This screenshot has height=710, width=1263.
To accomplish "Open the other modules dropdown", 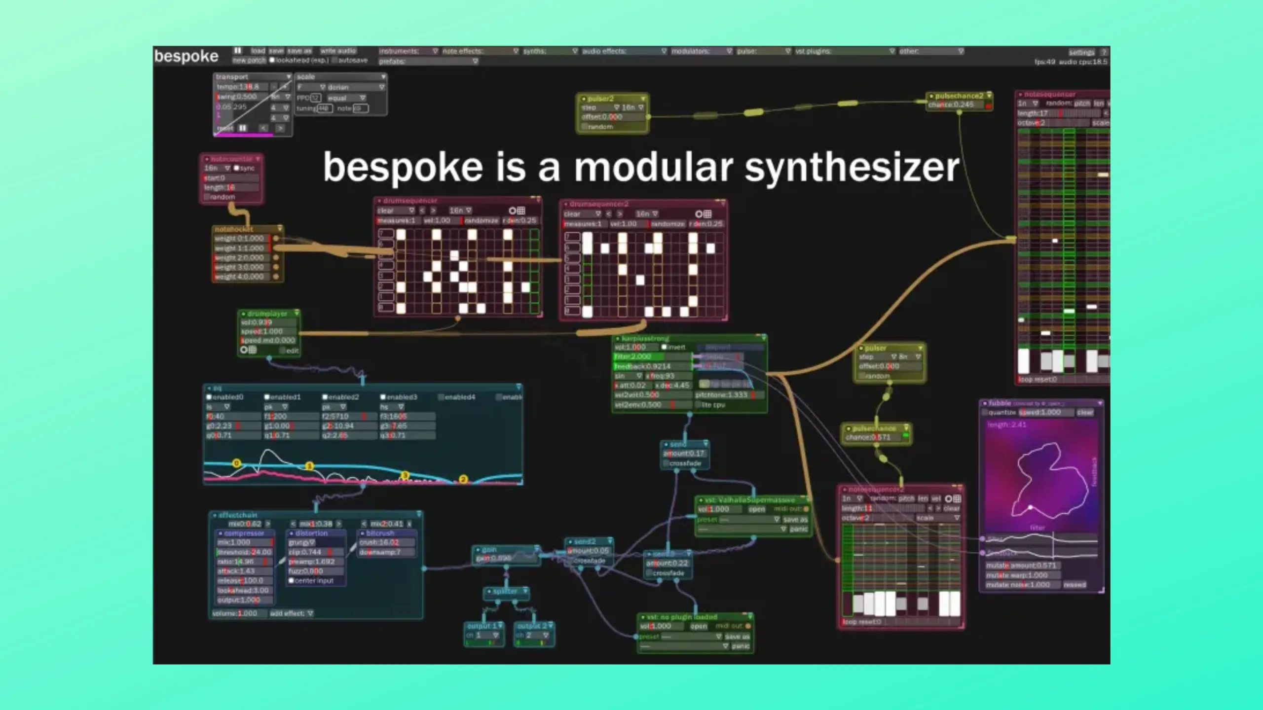I will click(931, 51).
